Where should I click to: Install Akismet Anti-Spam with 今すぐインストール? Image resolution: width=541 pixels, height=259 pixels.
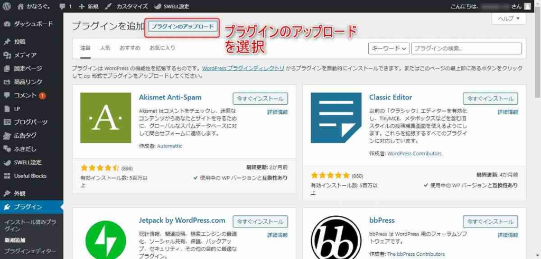pos(260,98)
